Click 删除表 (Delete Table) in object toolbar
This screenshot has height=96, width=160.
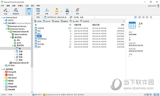tap(64, 21)
